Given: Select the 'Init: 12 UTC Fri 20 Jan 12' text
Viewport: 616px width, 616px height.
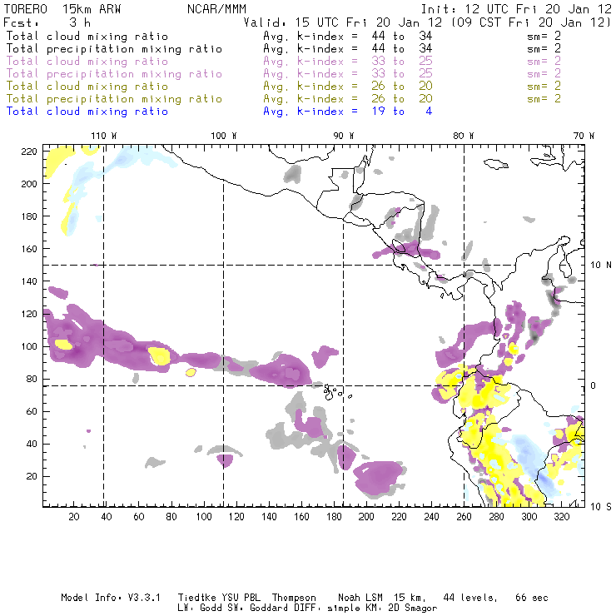Looking at the screenshot, I should (x=516, y=9).
